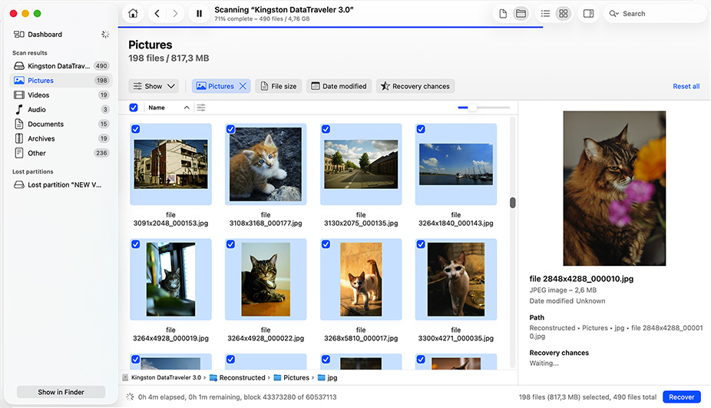Toggle the select-all checkbox in header
711x408 pixels.
pos(134,108)
